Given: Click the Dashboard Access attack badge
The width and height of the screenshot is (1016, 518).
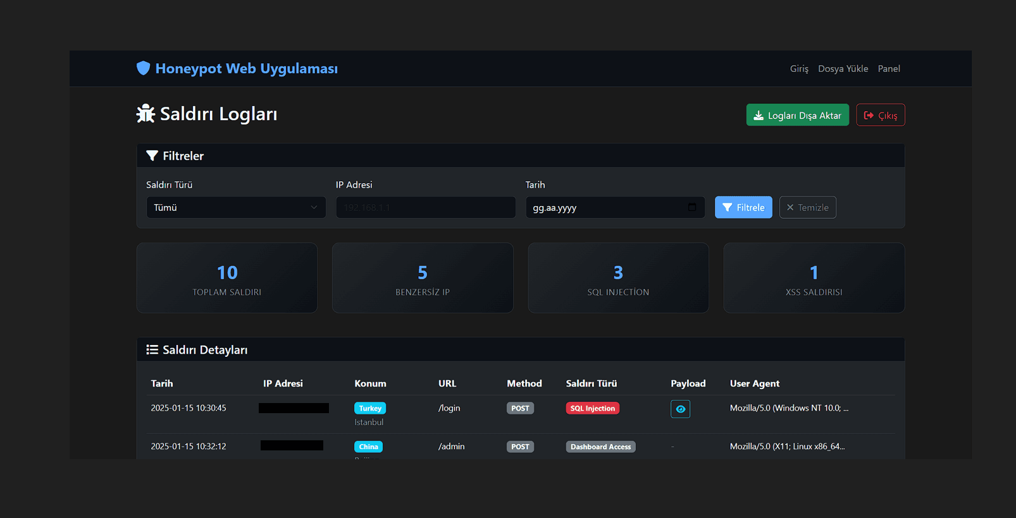Looking at the screenshot, I should tap(601, 447).
